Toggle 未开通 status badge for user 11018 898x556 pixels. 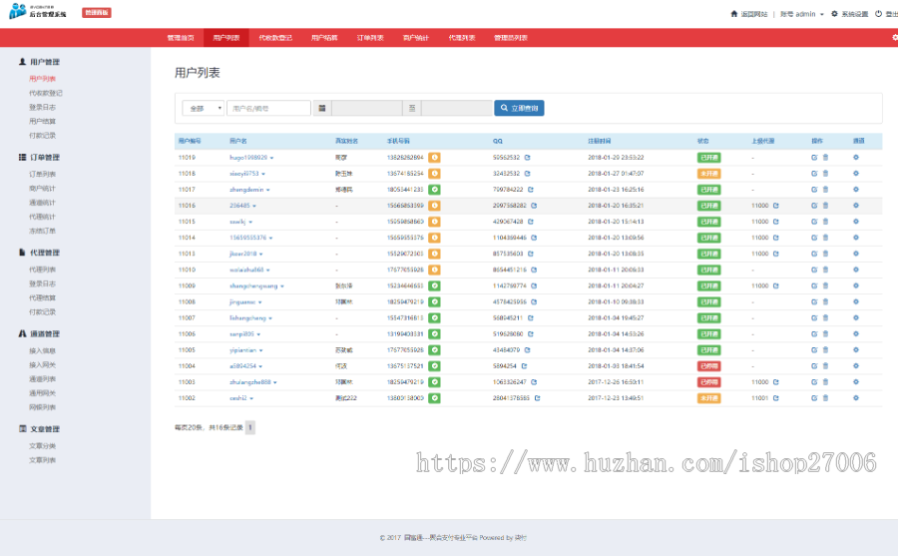(708, 174)
